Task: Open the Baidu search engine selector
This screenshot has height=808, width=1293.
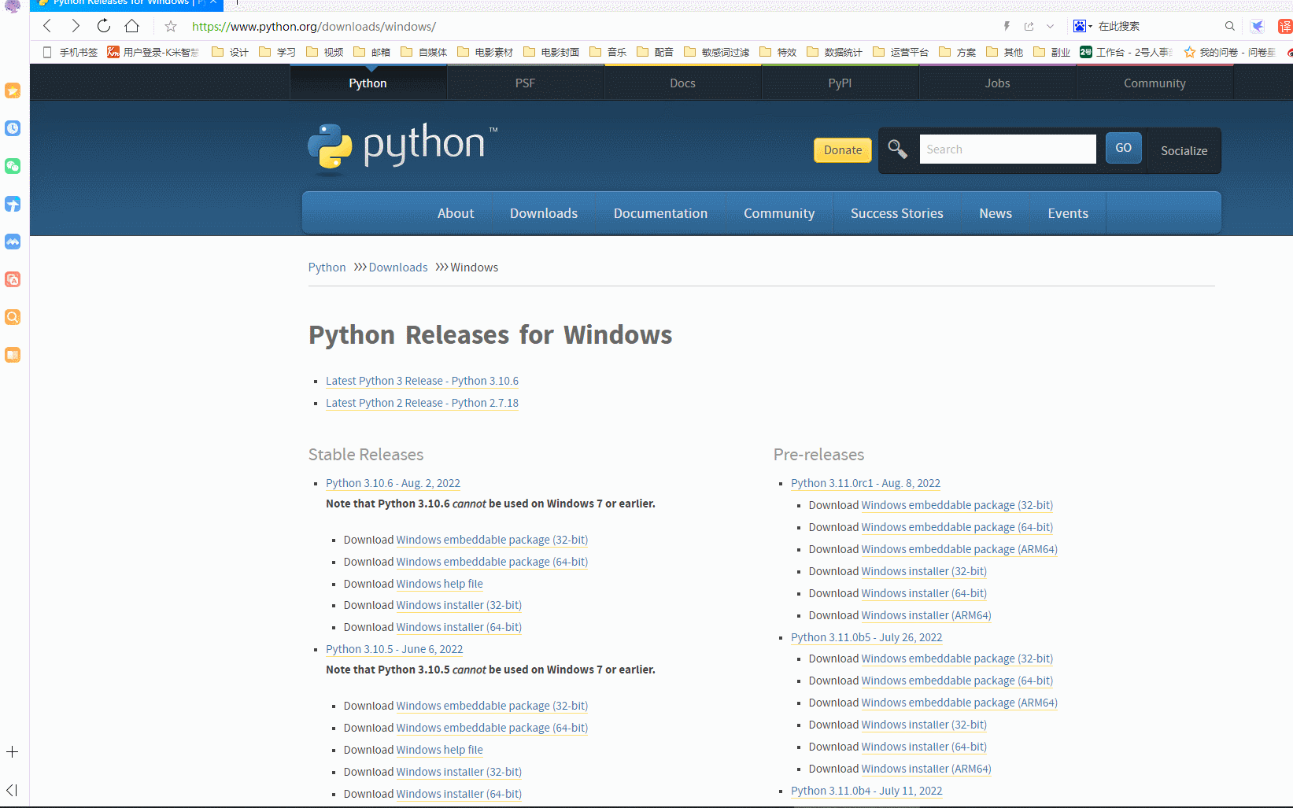Action: [x=1083, y=26]
